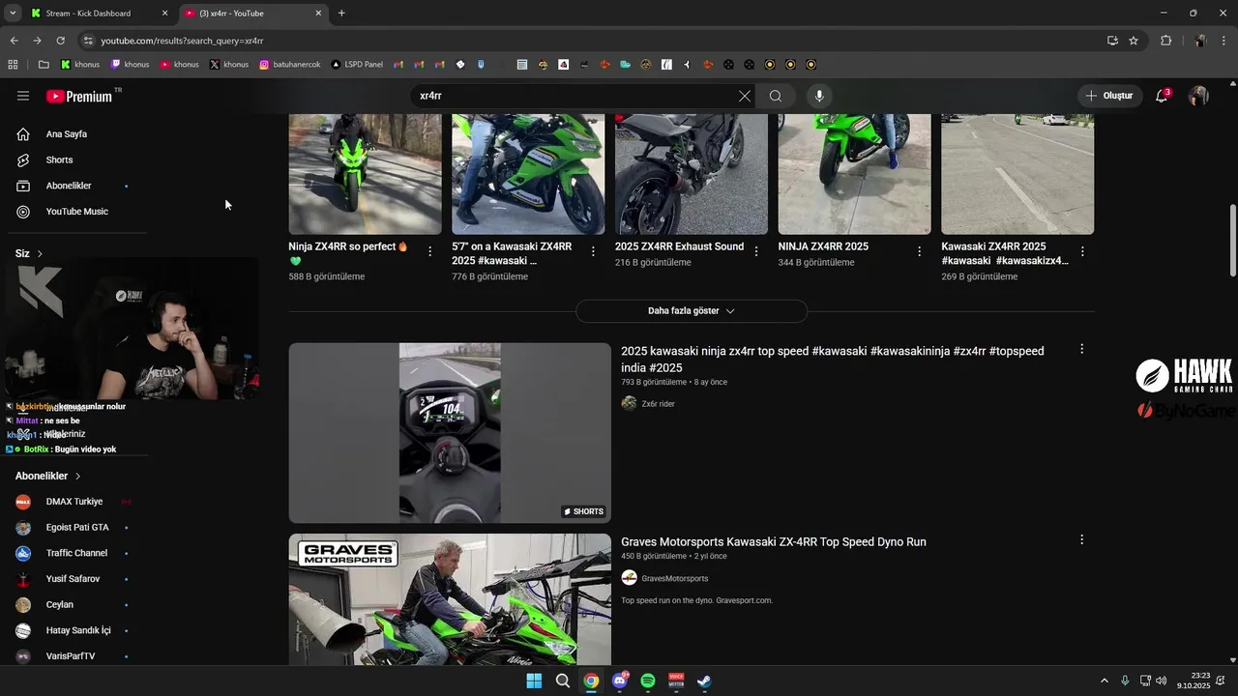Open Zx6r rider channel link
This screenshot has width=1238, height=696.
coord(658,404)
